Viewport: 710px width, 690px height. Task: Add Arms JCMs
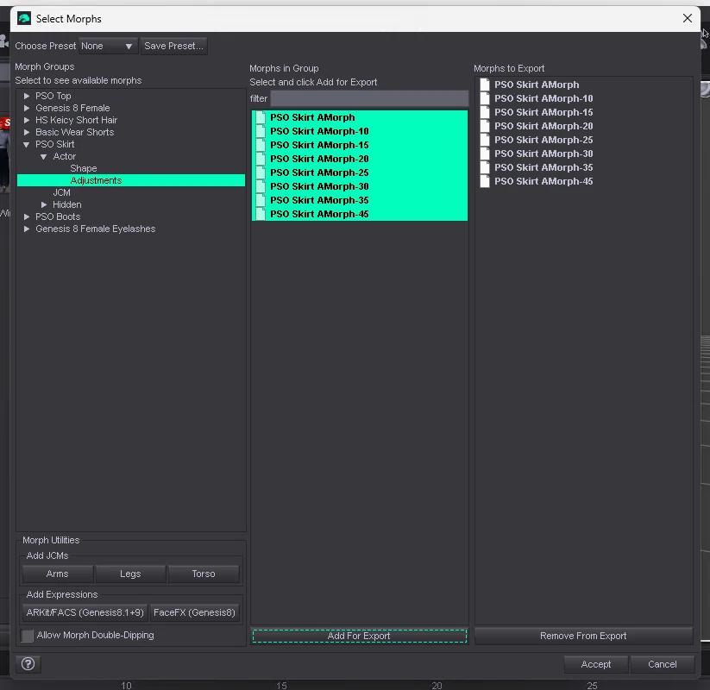click(58, 574)
